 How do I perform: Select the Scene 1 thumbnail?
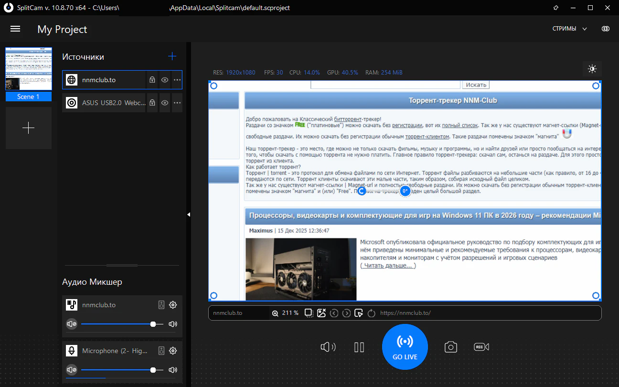pyautogui.click(x=29, y=69)
